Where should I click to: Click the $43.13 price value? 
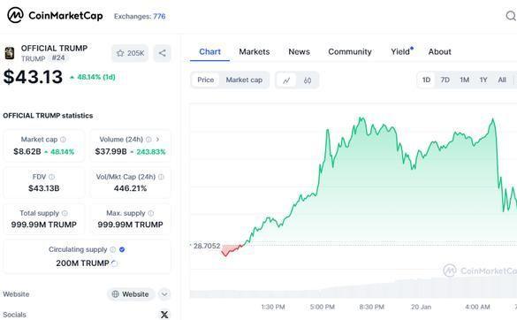click(x=33, y=77)
